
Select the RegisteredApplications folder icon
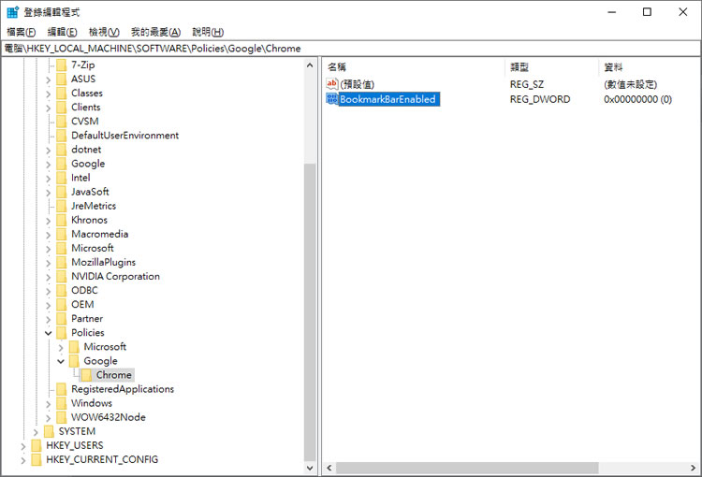(62, 389)
